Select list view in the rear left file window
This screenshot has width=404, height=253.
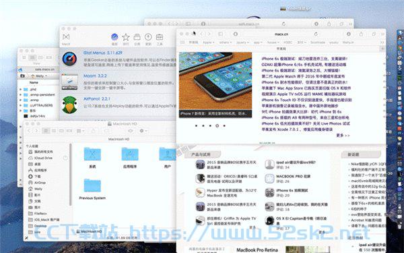coord(32,57)
